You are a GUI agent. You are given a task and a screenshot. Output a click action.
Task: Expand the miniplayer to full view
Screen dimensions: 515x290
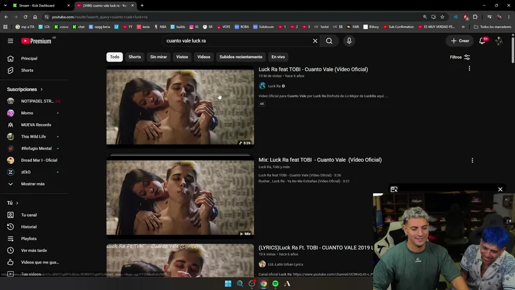394,189
